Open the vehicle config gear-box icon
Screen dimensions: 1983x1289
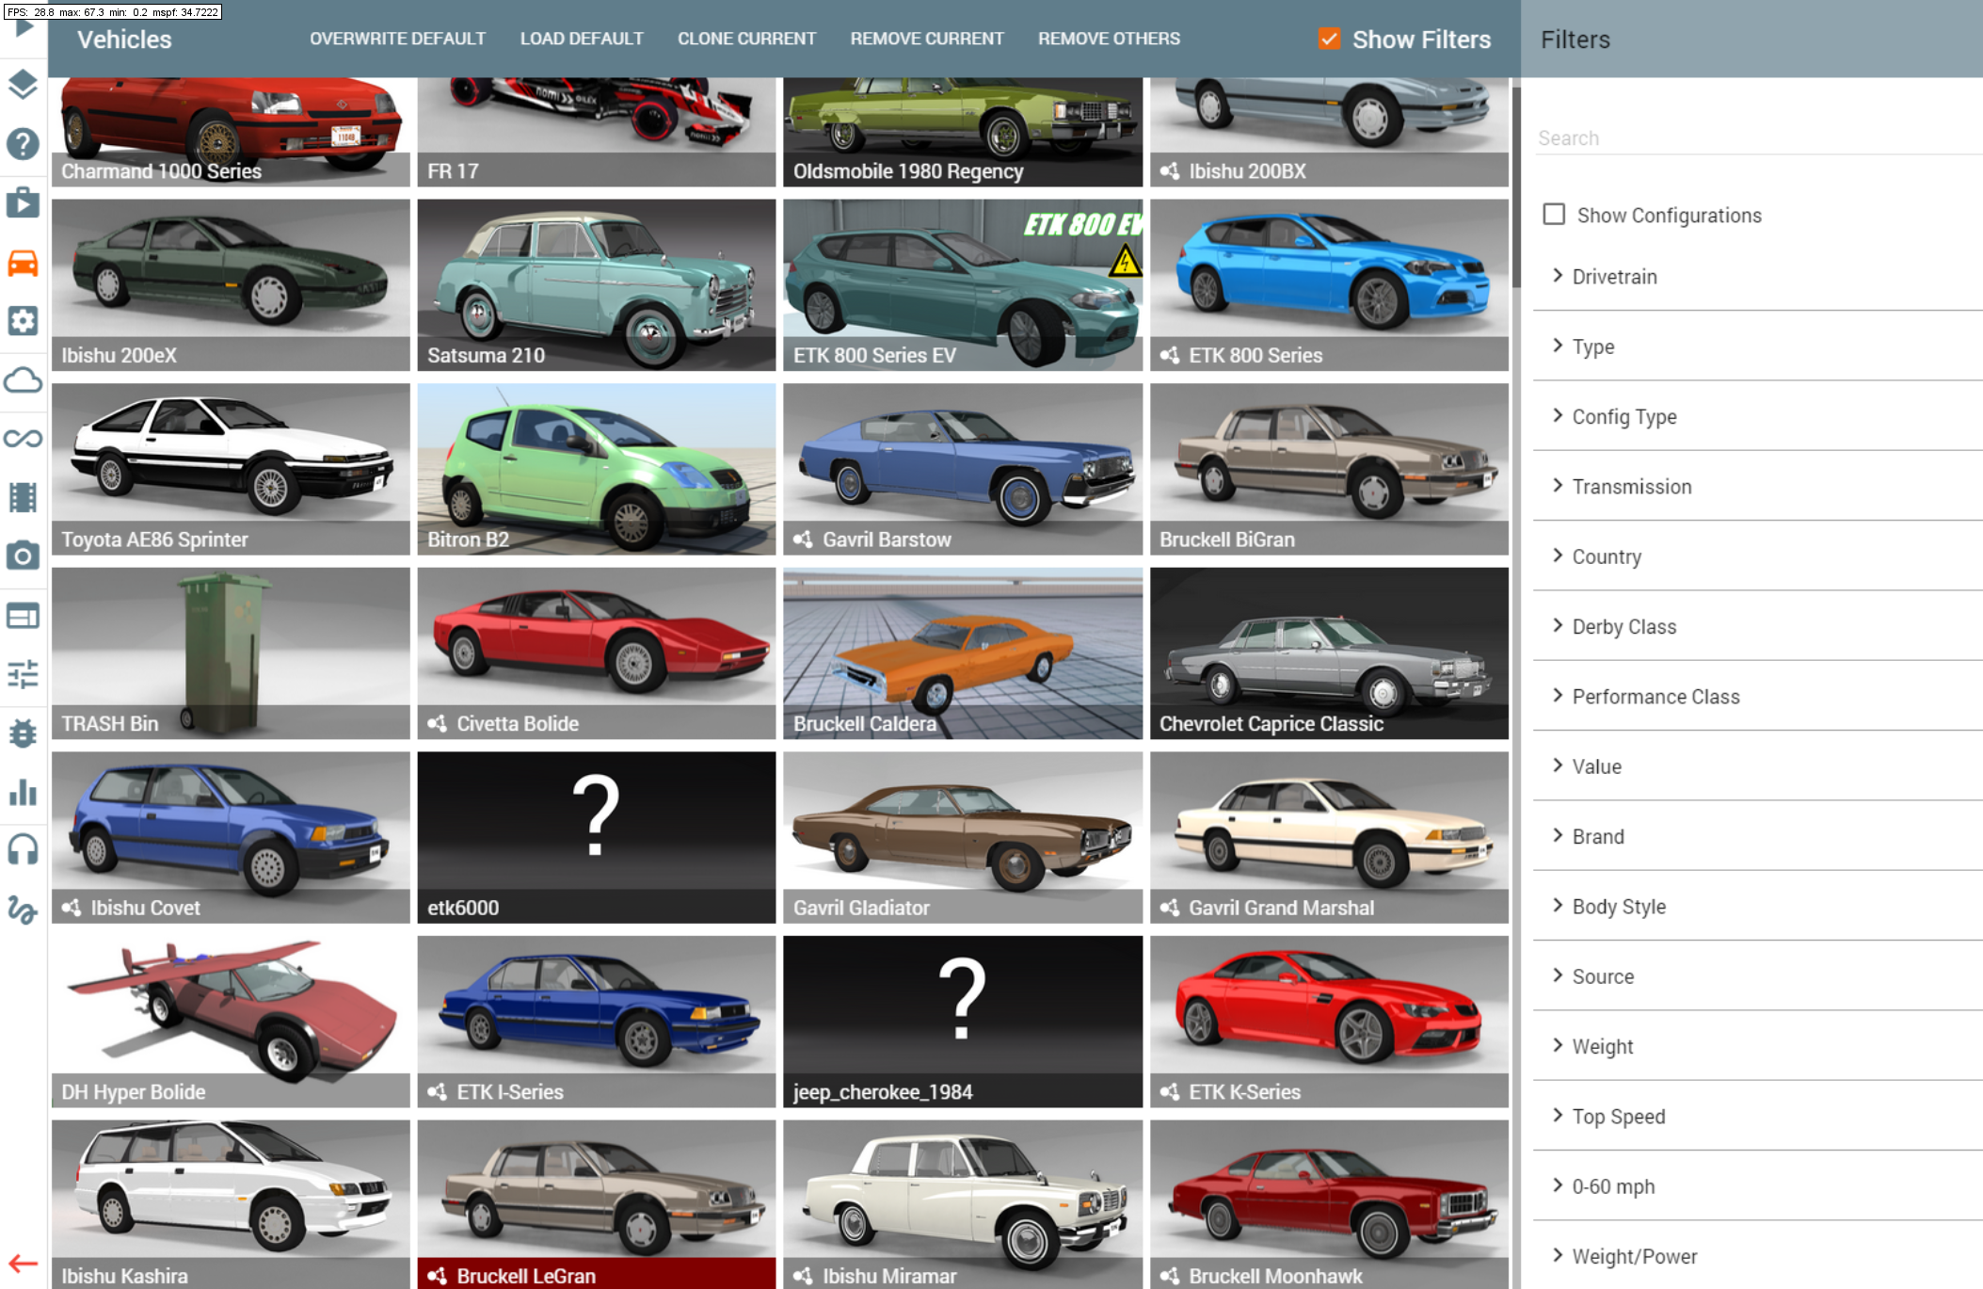23,320
